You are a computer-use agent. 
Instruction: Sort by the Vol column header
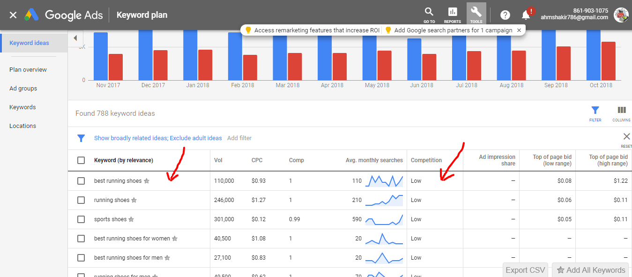point(218,160)
